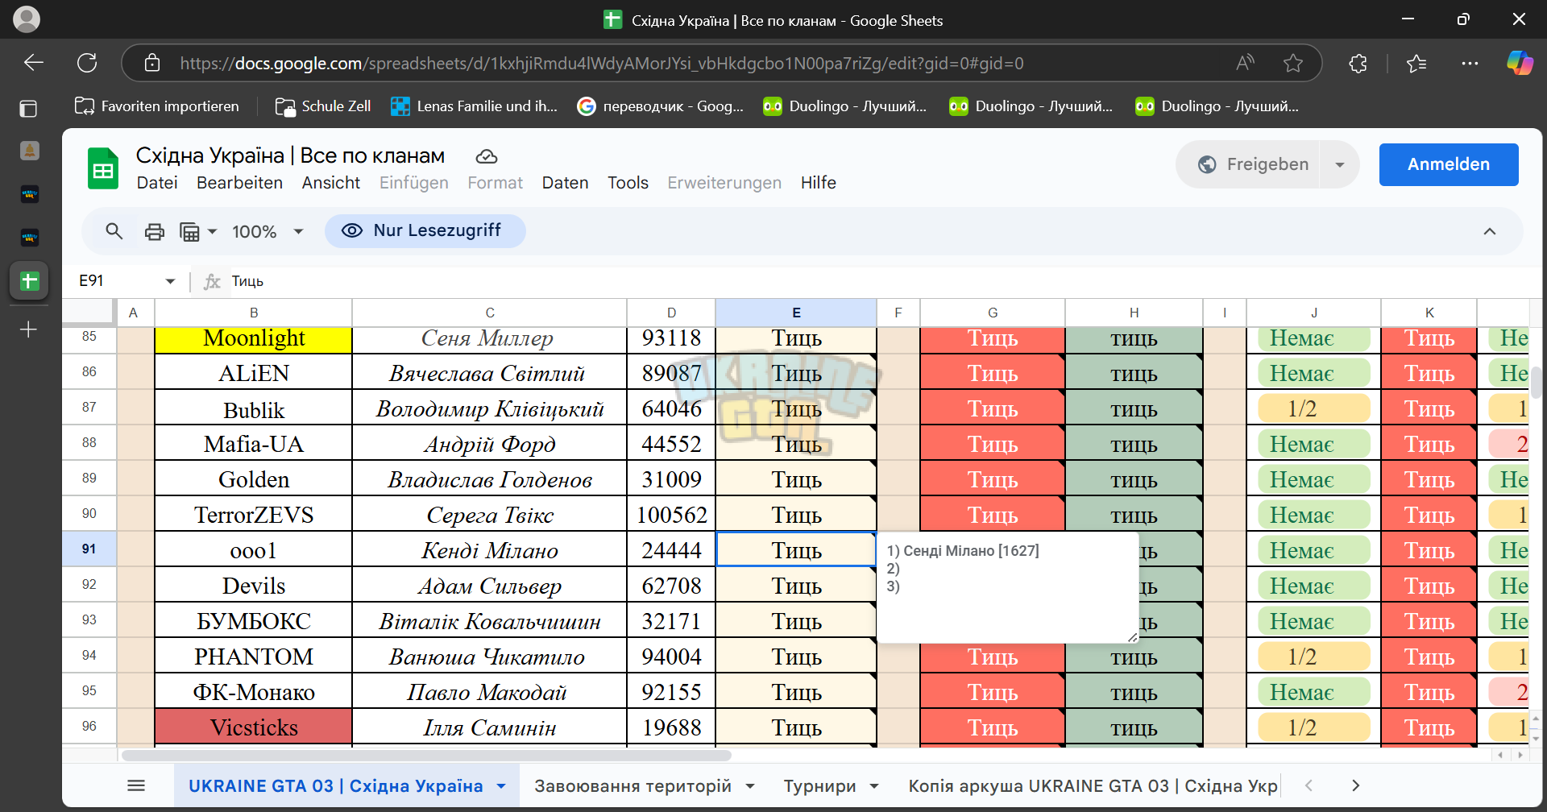Image resolution: width=1547 pixels, height=812 pixels.
Task: Open a new tab with the plus icon
Action: 29,329
